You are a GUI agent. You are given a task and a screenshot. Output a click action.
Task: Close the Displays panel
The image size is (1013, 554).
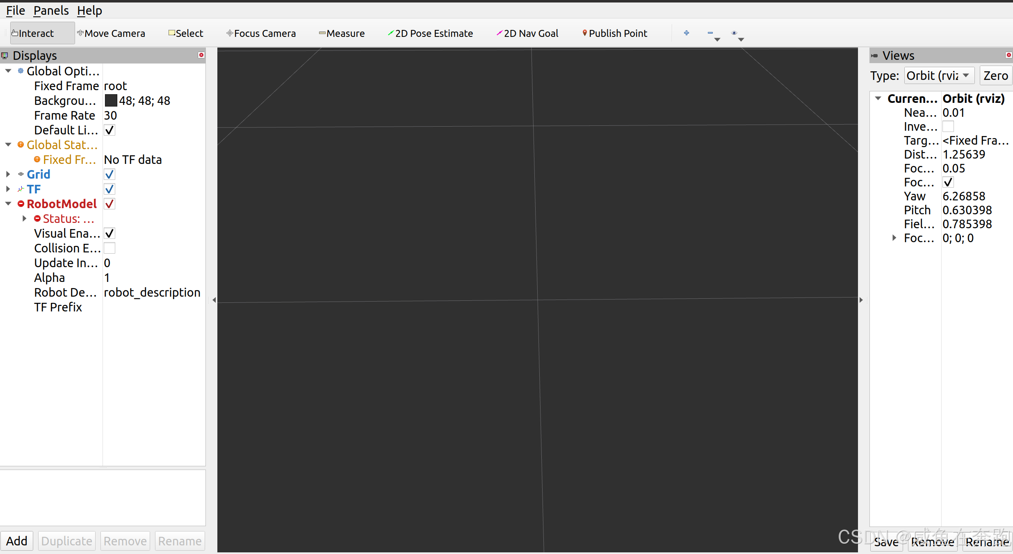(x=201, y=55)
